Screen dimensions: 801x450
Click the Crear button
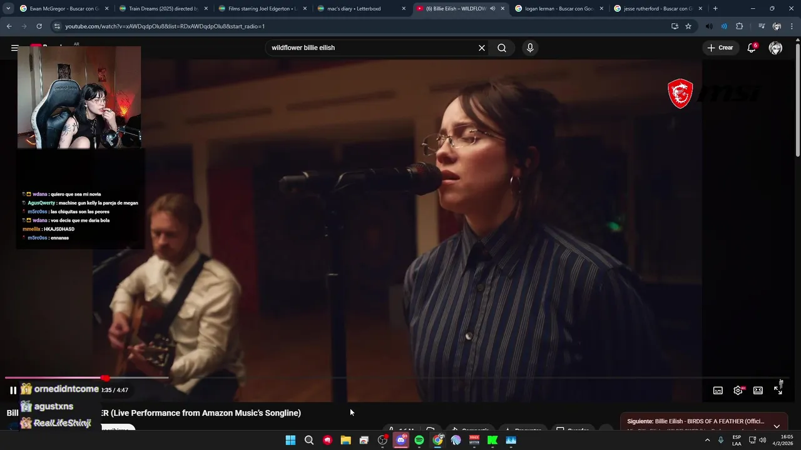720,47
